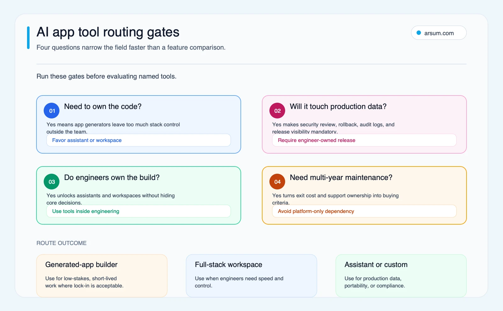The height and width of the screenshot is (311, 503).
Task: Click the heading 'Need multi-year maintenance?'
Action: pos(341,177)
